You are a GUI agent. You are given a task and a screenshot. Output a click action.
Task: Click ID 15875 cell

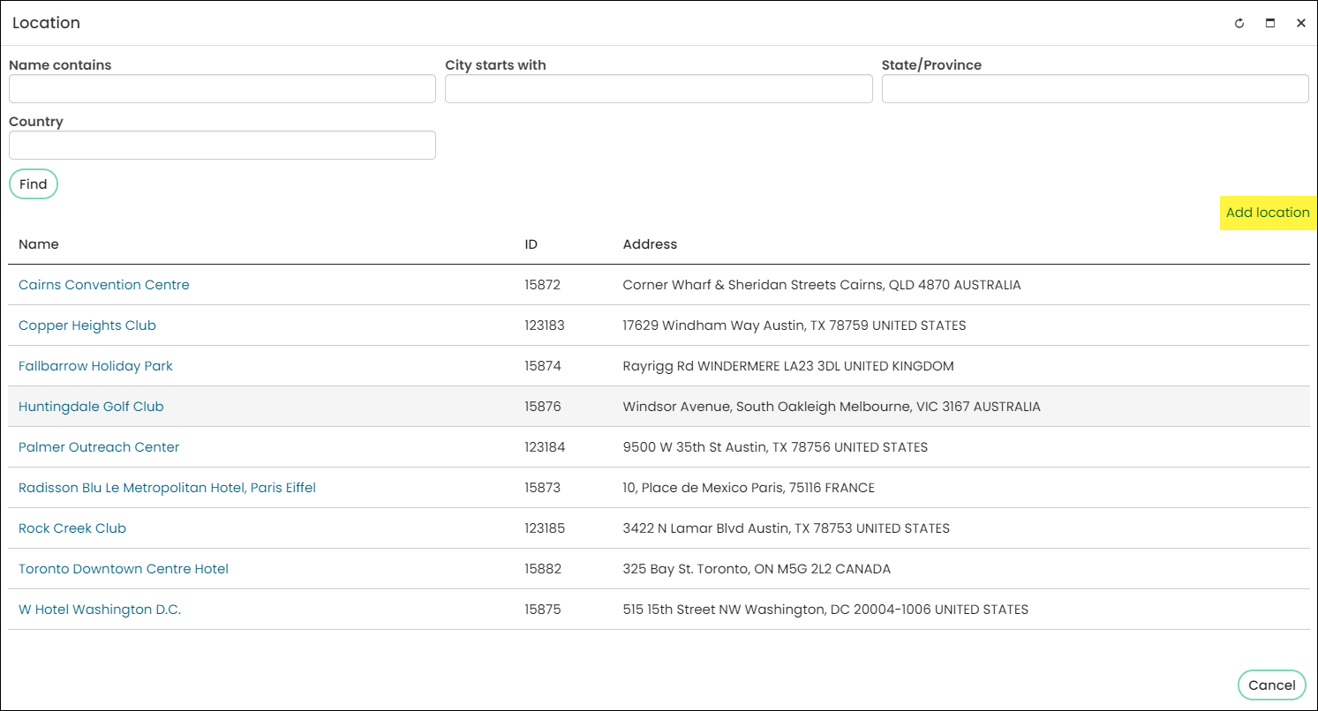542,610
